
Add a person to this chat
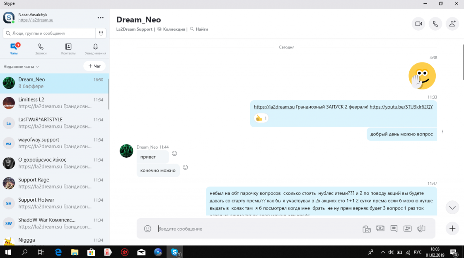coord(452,24)
